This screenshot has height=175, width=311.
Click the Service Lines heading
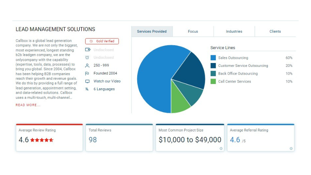pos(222,48)
